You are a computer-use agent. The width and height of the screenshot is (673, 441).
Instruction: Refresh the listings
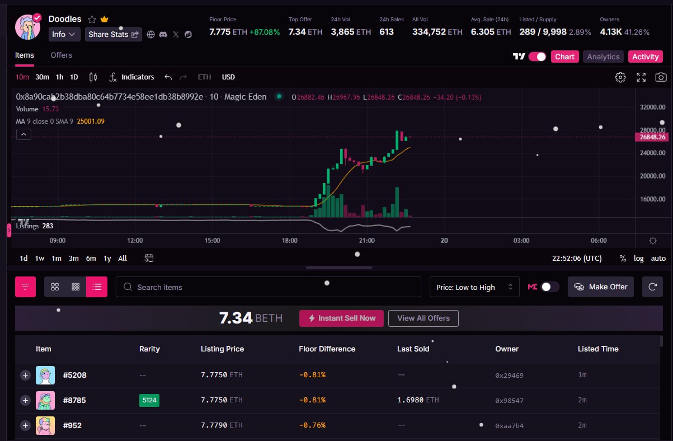(x=652, y=287)
